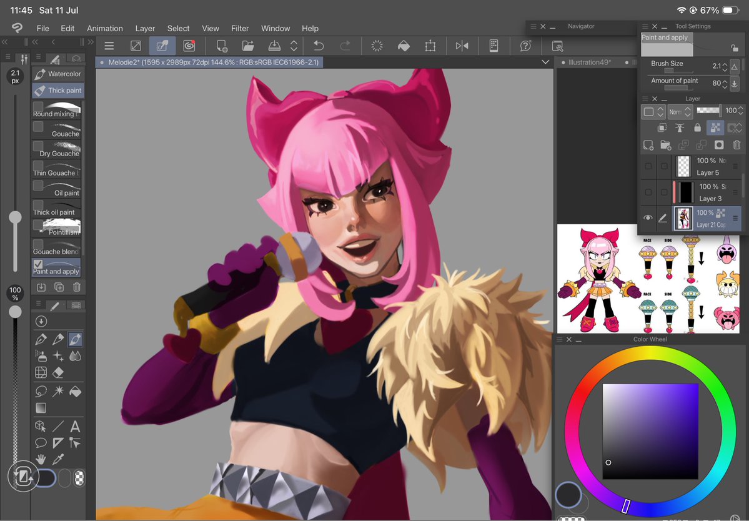Choose the Gouache sub tool
749x521 pixels.
(x=57, y=129)
